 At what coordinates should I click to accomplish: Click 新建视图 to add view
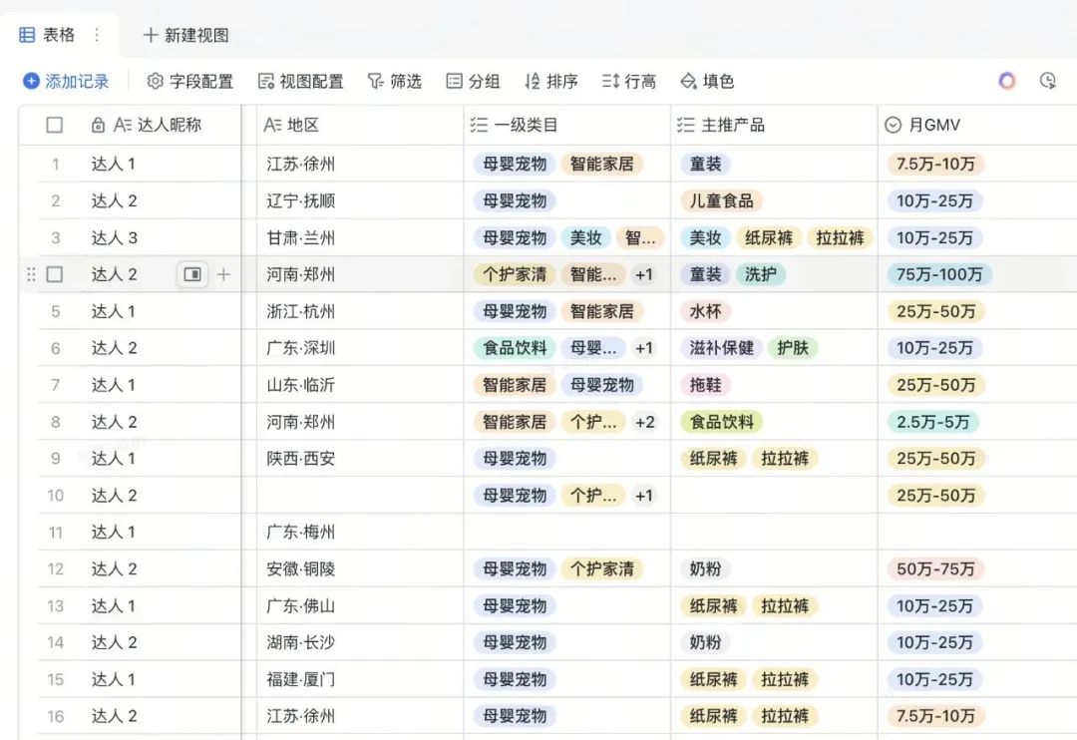(x=186, y=35)
